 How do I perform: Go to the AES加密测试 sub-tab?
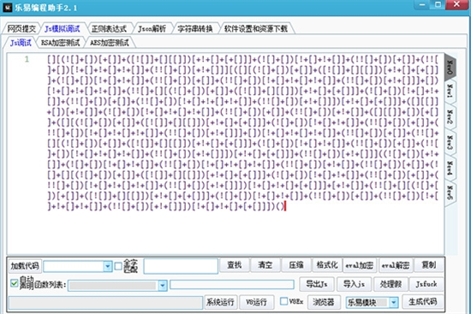pyautogui.click(x=110, y=43)
